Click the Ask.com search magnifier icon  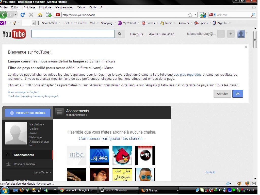tap(253, 15)
